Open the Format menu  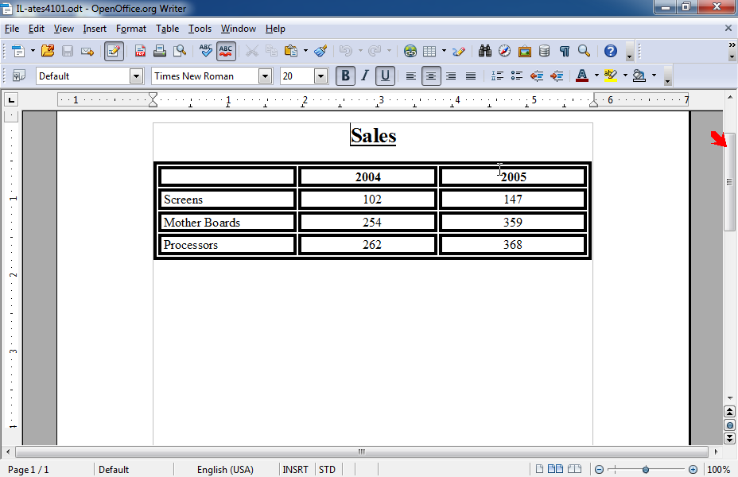tap(130, 29)
